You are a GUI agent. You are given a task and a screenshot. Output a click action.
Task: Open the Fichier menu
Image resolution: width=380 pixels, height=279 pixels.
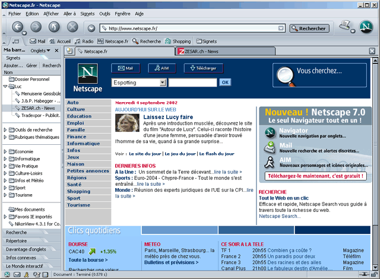click(x=14, y=14)
